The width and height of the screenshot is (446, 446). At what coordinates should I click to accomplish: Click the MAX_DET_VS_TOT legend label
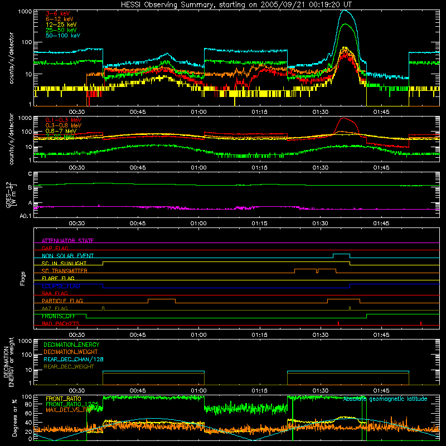(x=69, y=410)
